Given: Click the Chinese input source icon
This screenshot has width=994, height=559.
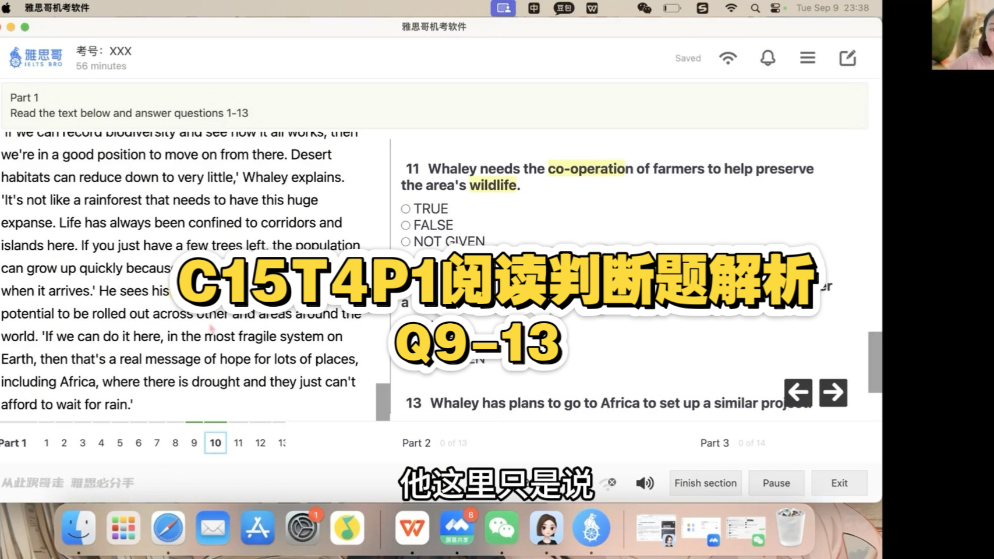Looking at the screenshot, I should [x=533, y=8].
